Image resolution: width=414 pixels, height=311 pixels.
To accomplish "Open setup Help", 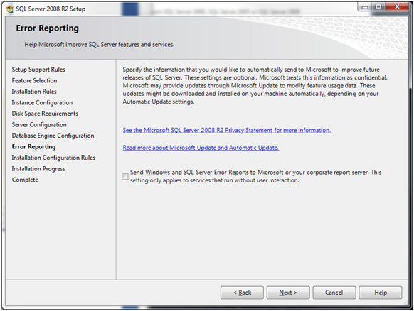I will [x=381, y=293].
